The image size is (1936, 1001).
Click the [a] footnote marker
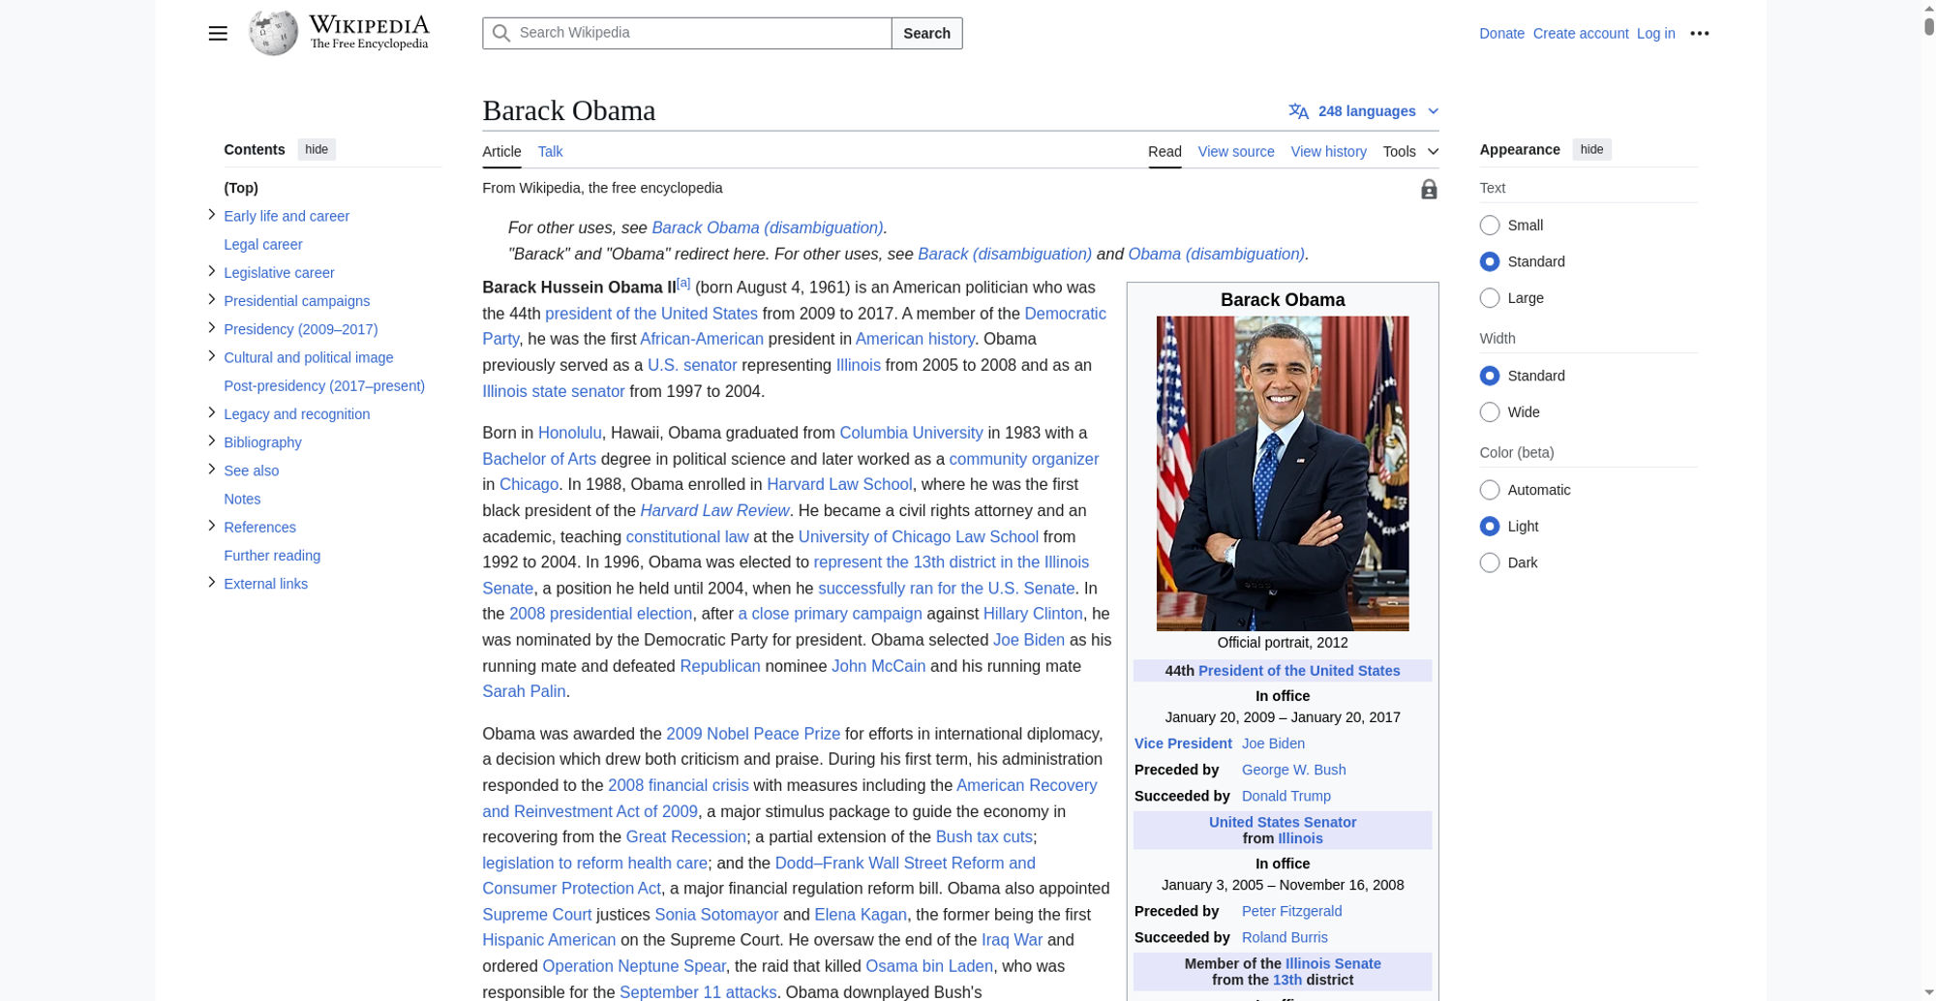pyautogui.click(x=683, y=283)
